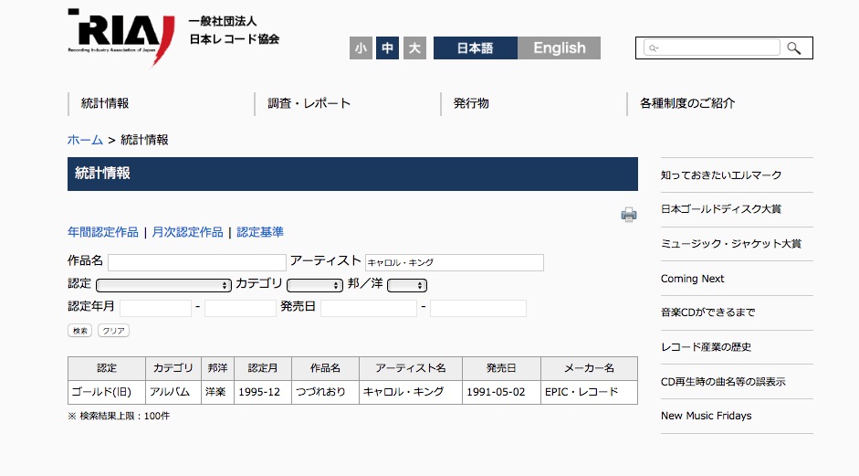Image resolution: width=859 pixels, height=476 pixels.
Task: Click the 認定月 column header
Action: [x=263, y=368]
